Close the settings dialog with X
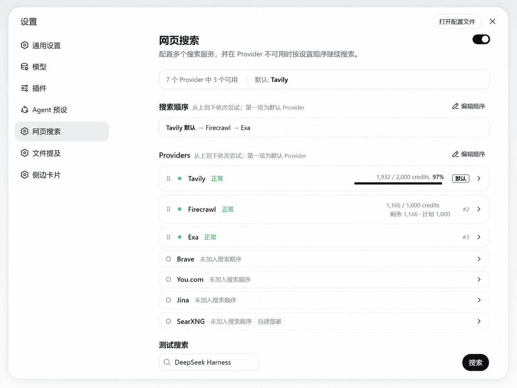 click(x=492, y=21)
